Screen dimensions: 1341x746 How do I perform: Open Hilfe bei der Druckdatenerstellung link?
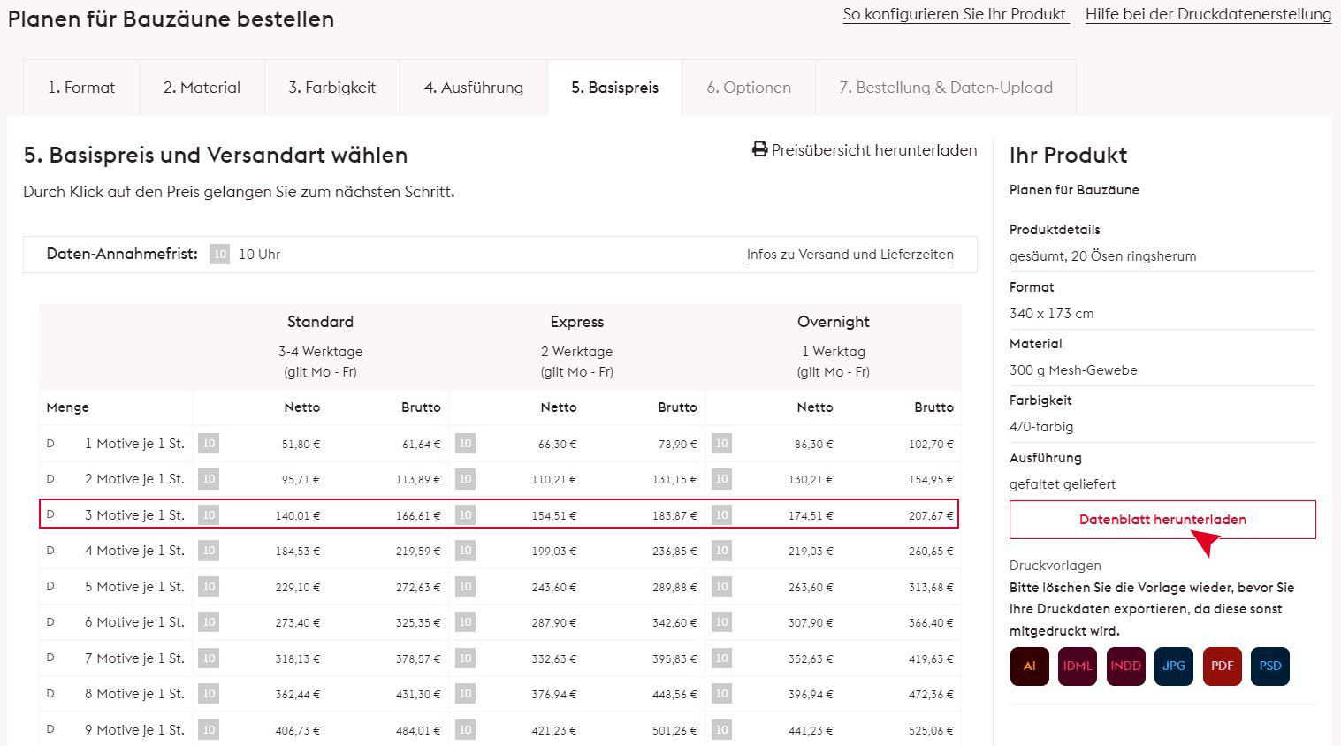[x=1208, y=14]
